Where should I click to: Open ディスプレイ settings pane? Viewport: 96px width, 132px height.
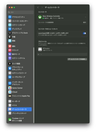pos(15,29)
